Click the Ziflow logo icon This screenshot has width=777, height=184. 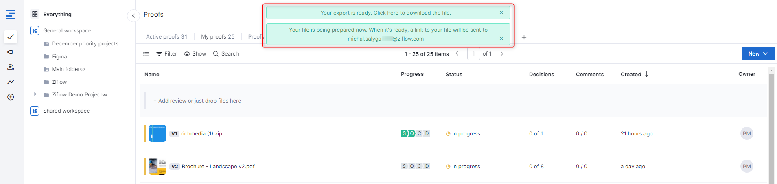[11, 15]
